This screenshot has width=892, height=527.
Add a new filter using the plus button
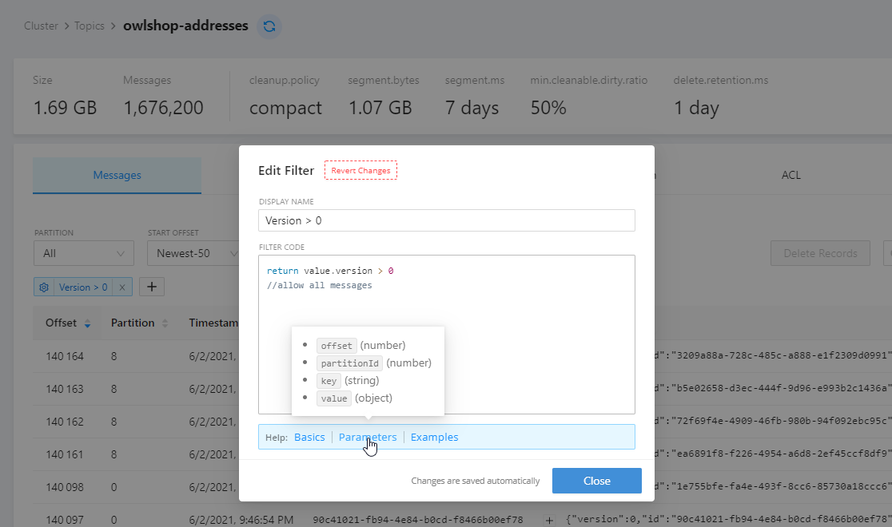tap(151, 287)
